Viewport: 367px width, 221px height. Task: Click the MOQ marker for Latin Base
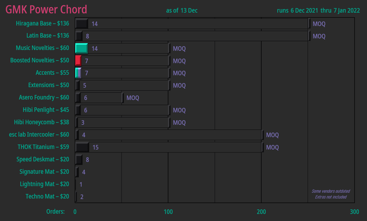(319, 36)
